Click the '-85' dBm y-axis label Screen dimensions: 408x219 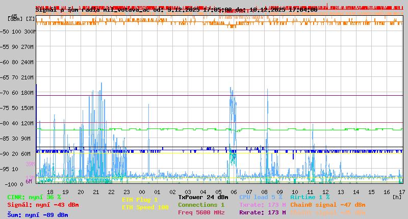4,139
